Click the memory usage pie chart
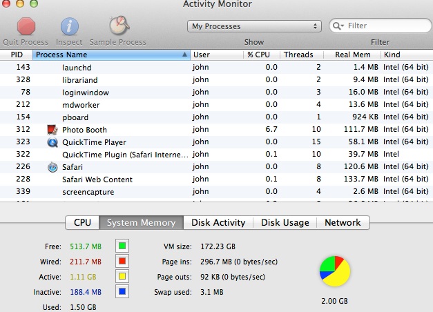This screenshot has height=312, width=433. [335, 271]
